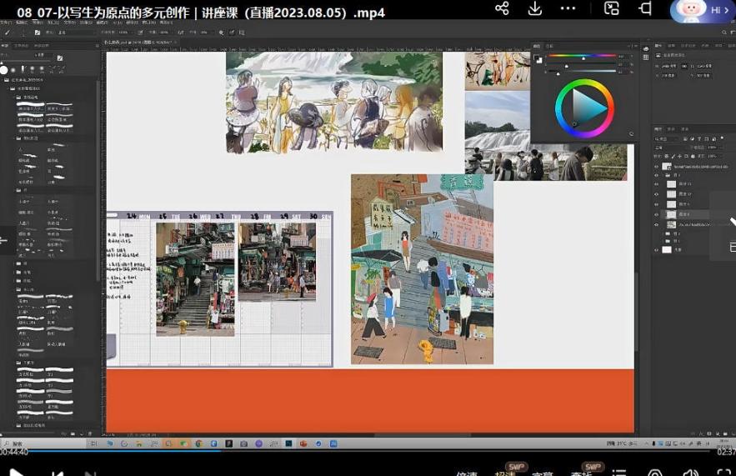736x476 pixels.
Task: Switch to the second tab in Layers panel group
Action: pos(672,129)
